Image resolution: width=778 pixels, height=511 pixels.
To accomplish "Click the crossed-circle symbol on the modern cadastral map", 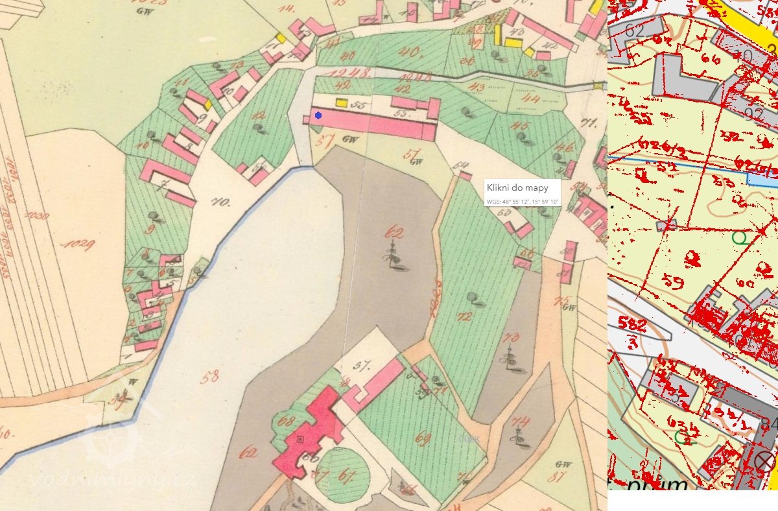I will click(x=765, y=462).
